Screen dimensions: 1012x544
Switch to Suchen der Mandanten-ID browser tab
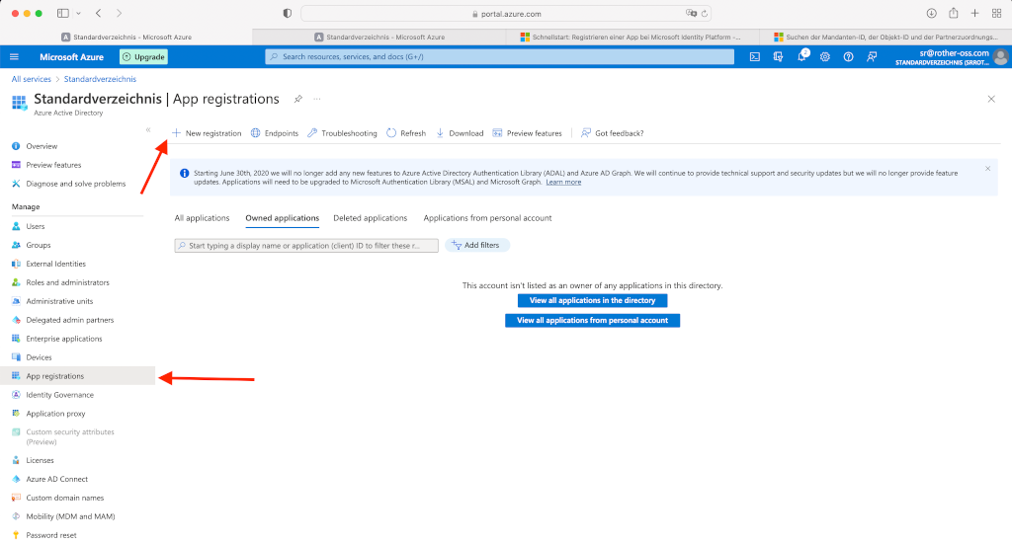pos(886,37)
